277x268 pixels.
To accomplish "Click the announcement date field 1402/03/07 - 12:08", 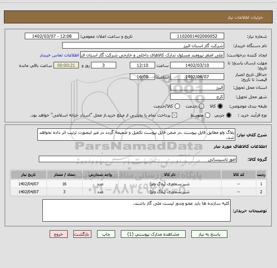I will click(52, 36).
